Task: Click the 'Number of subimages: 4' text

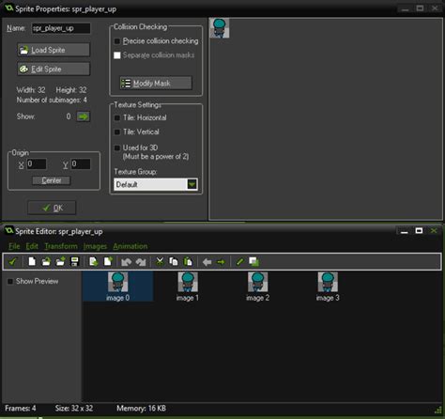Action: (52, 100)
